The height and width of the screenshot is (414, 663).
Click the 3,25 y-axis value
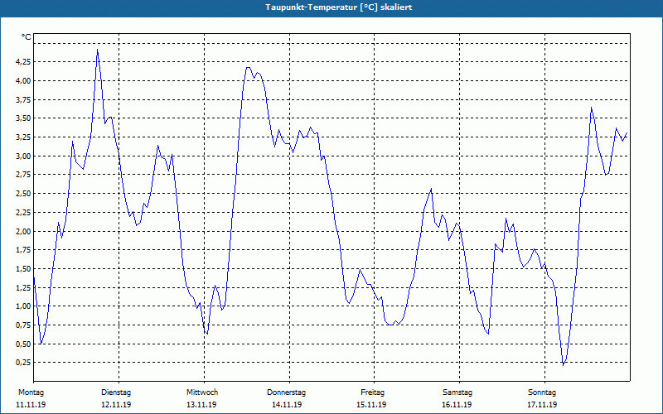coord(23,137)
